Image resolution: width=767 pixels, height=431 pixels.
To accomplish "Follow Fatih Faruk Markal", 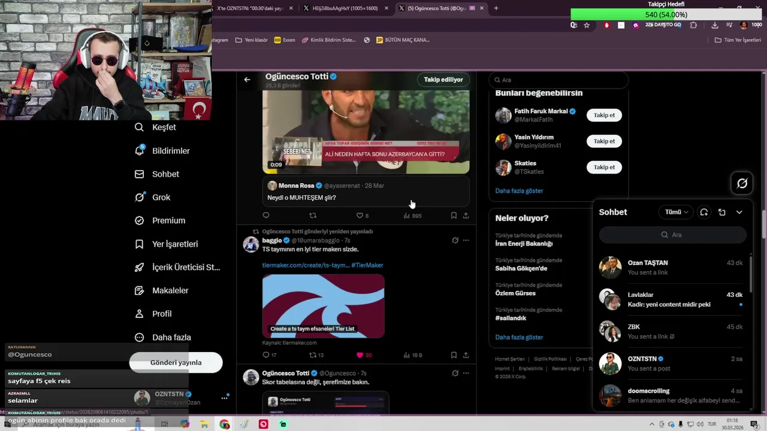I will (x=604, y=115).
